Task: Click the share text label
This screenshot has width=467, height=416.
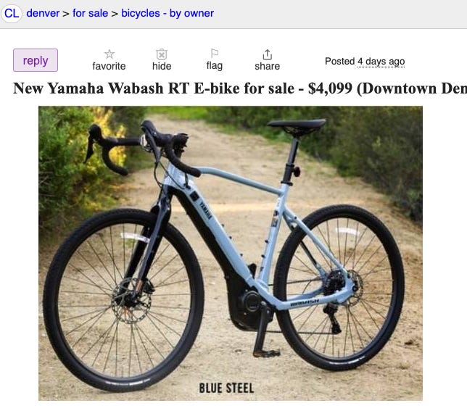Action: (267, 66)
